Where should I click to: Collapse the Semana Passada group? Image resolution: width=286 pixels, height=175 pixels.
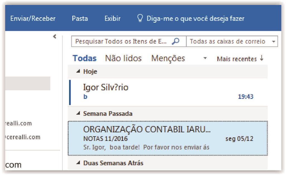click(x=78, y=114)
